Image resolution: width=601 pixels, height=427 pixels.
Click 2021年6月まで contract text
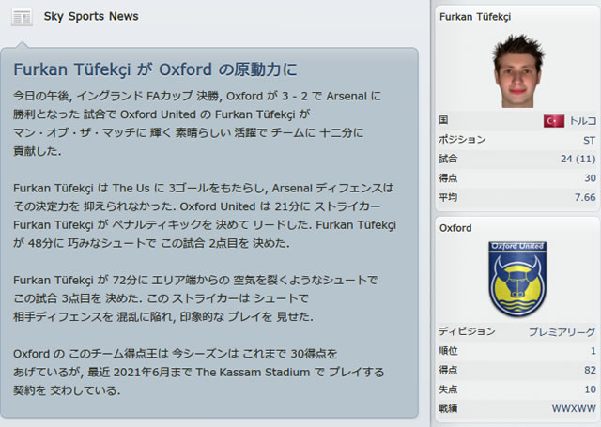pyautogui.click(x=152, y=373)
